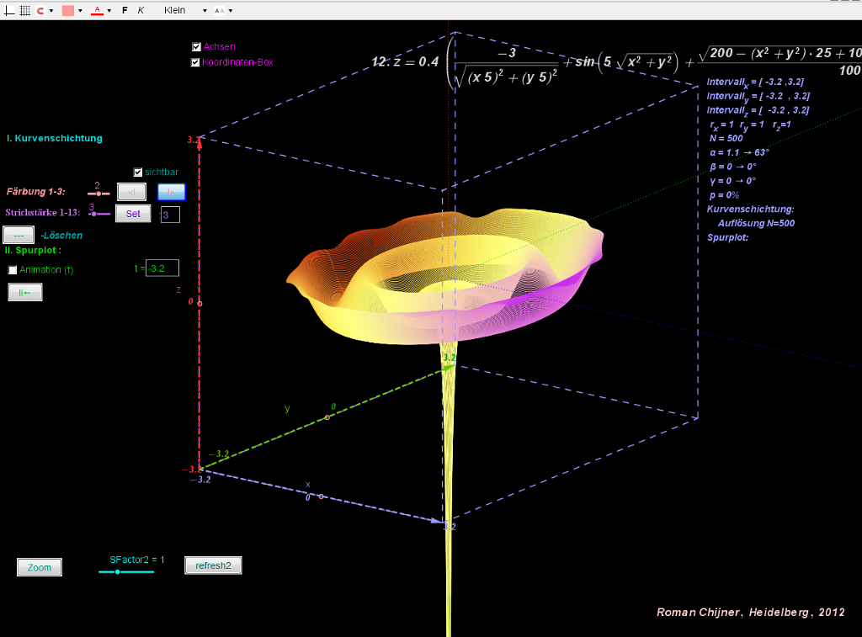This screenshot has width=862, height=637.
Task: Toggle the grid display icon
Action: coord(24,10)
